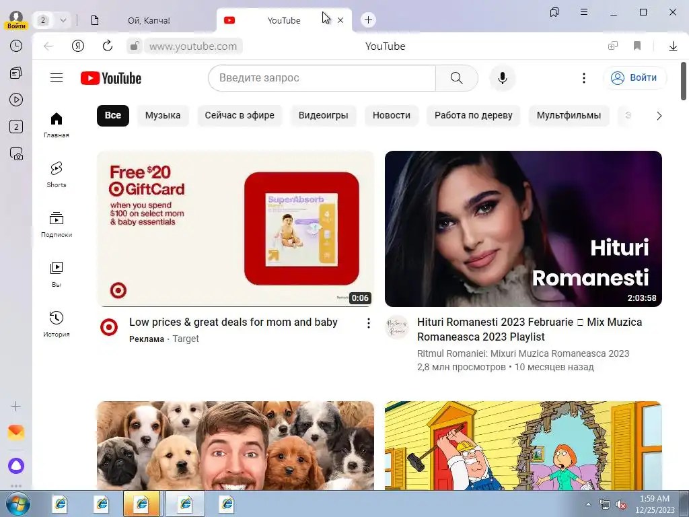
Task: Open the browser history clock icon in sidebar
Action: pos(16,46)
